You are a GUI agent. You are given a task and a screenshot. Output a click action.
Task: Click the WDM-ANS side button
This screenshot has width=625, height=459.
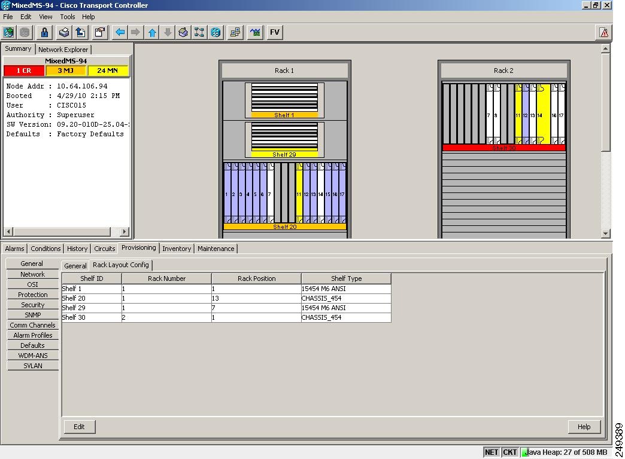(x=33, y=356)
